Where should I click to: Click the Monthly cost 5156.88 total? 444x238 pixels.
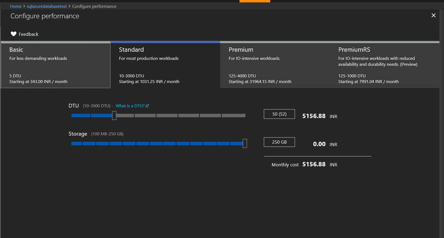click(314, 164)
